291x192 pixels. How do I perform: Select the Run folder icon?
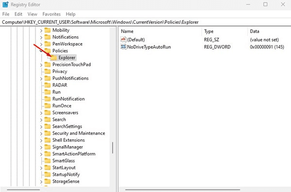(x=48, y=92)
